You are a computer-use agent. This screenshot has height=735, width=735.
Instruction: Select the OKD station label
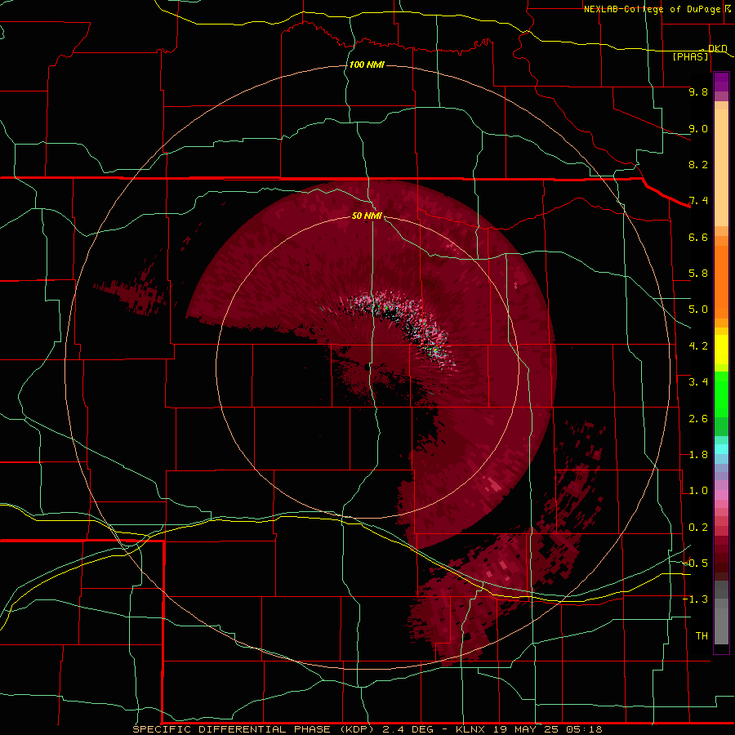pyautogui.click(x=717, y=48)
